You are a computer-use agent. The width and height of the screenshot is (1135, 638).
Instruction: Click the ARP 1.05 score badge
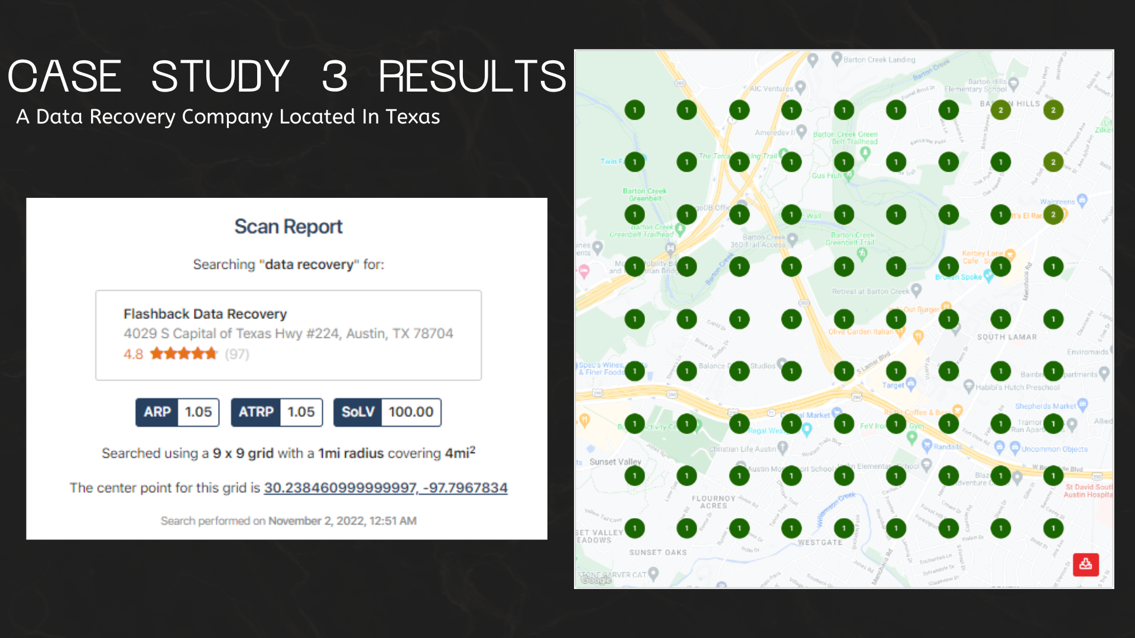pos(177,412)
